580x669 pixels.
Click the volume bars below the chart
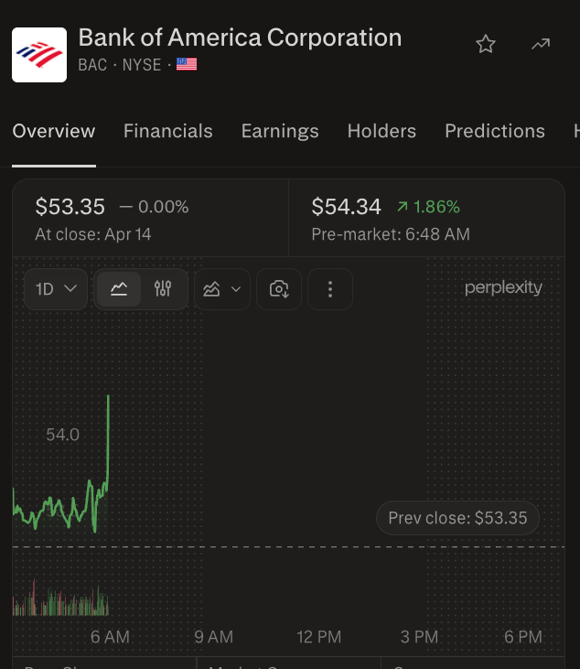pyautogui.click(x=60, y=599)
